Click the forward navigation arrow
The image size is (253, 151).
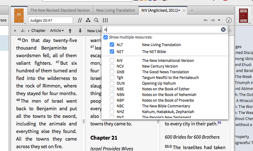click(x=213, y=20)
